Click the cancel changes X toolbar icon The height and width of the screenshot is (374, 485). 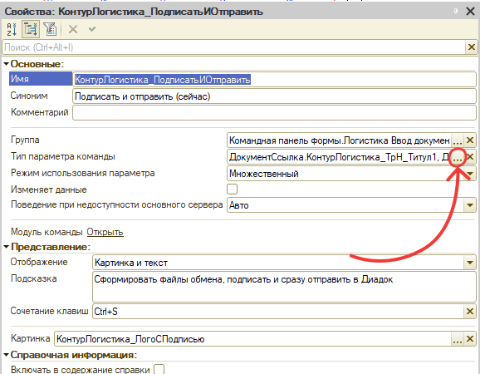(73, 29)
